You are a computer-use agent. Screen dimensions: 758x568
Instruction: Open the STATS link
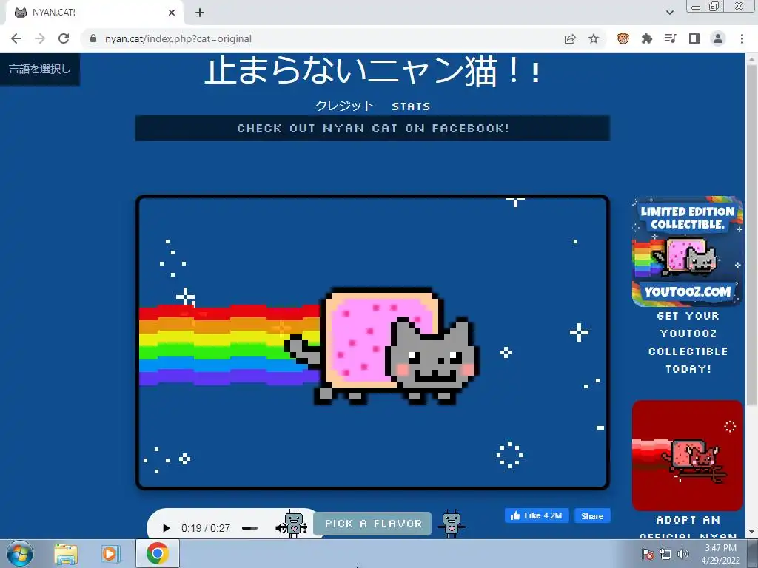[x=411, y=106]
